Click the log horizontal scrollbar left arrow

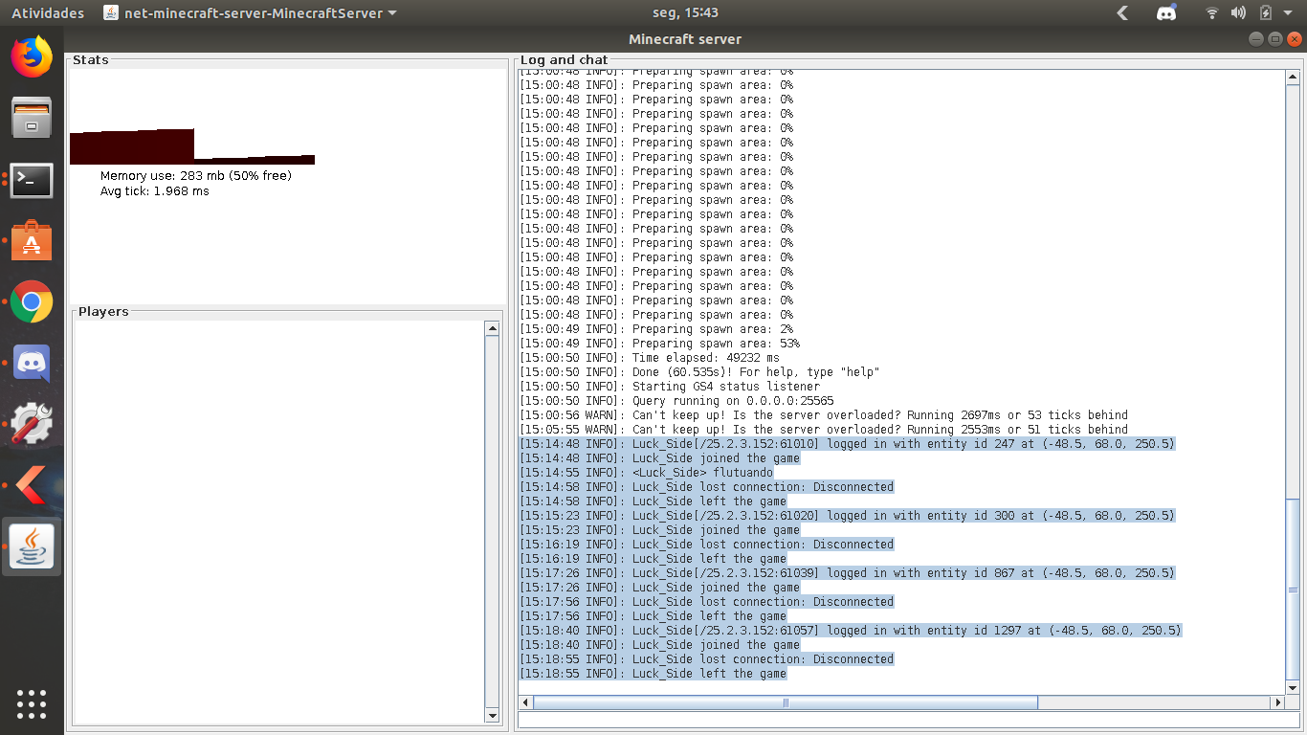point(525,702)
